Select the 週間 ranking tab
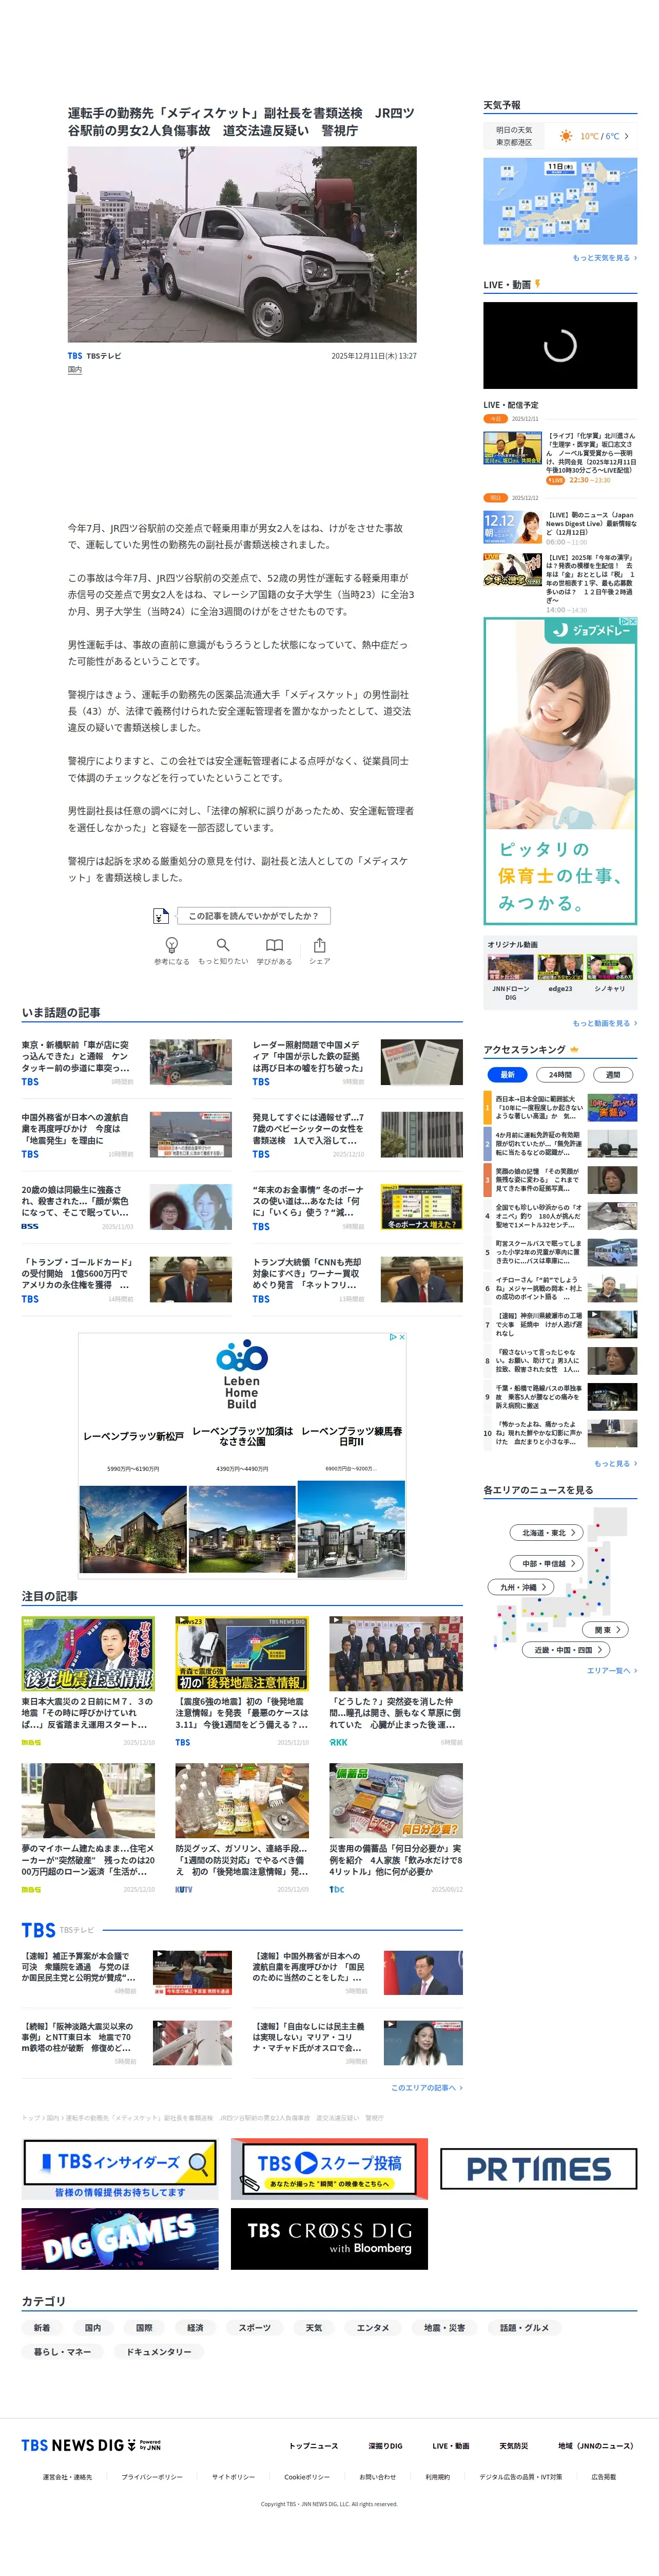This screenshot has height=2576, width=659. [x=612, y=1074]
